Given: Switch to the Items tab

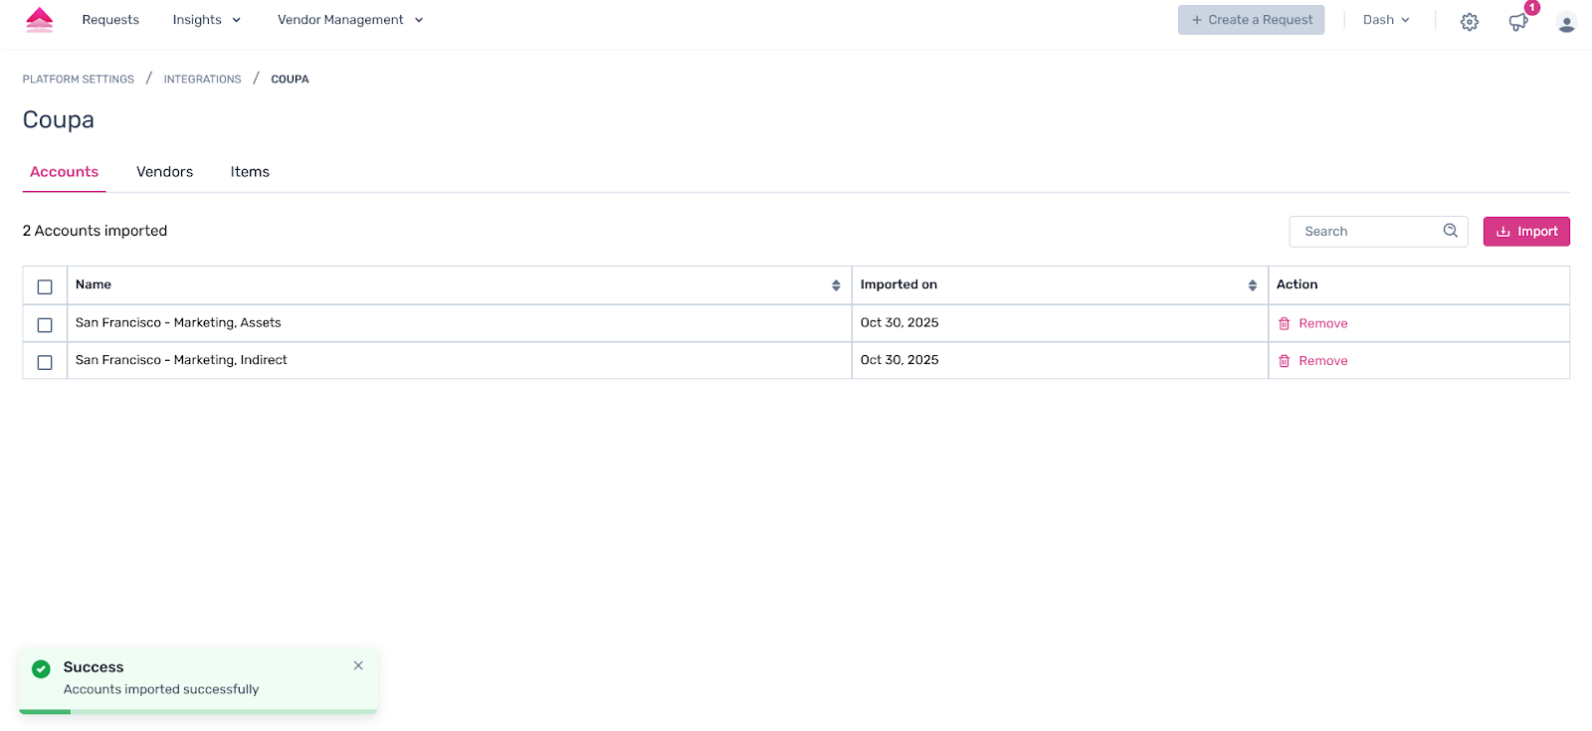Looking at the screenshot, I should (x=250, y=172).
